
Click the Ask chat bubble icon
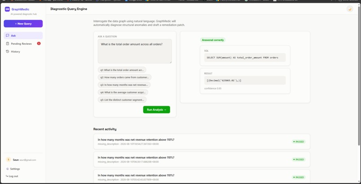[x=8, y=36]
